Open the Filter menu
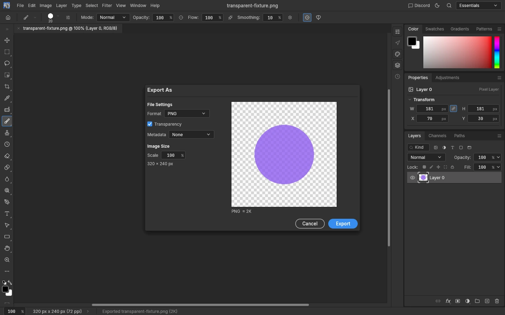 click(x=107, y=6)
